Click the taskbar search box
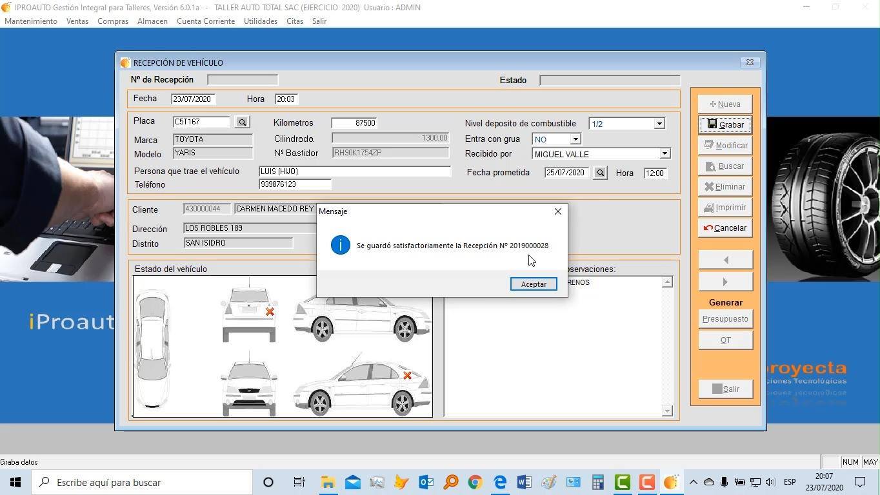880x495 pixels. [142, 482]
